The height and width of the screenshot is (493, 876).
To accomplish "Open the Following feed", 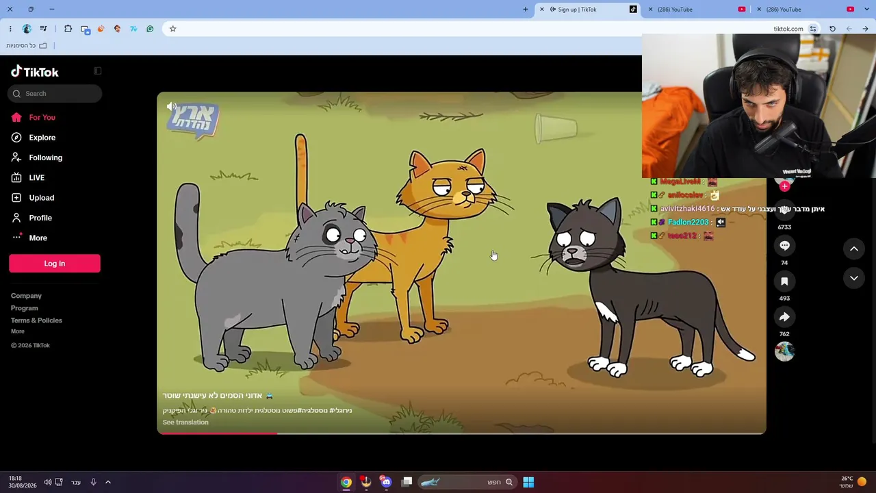I will [x=45, y=157].
